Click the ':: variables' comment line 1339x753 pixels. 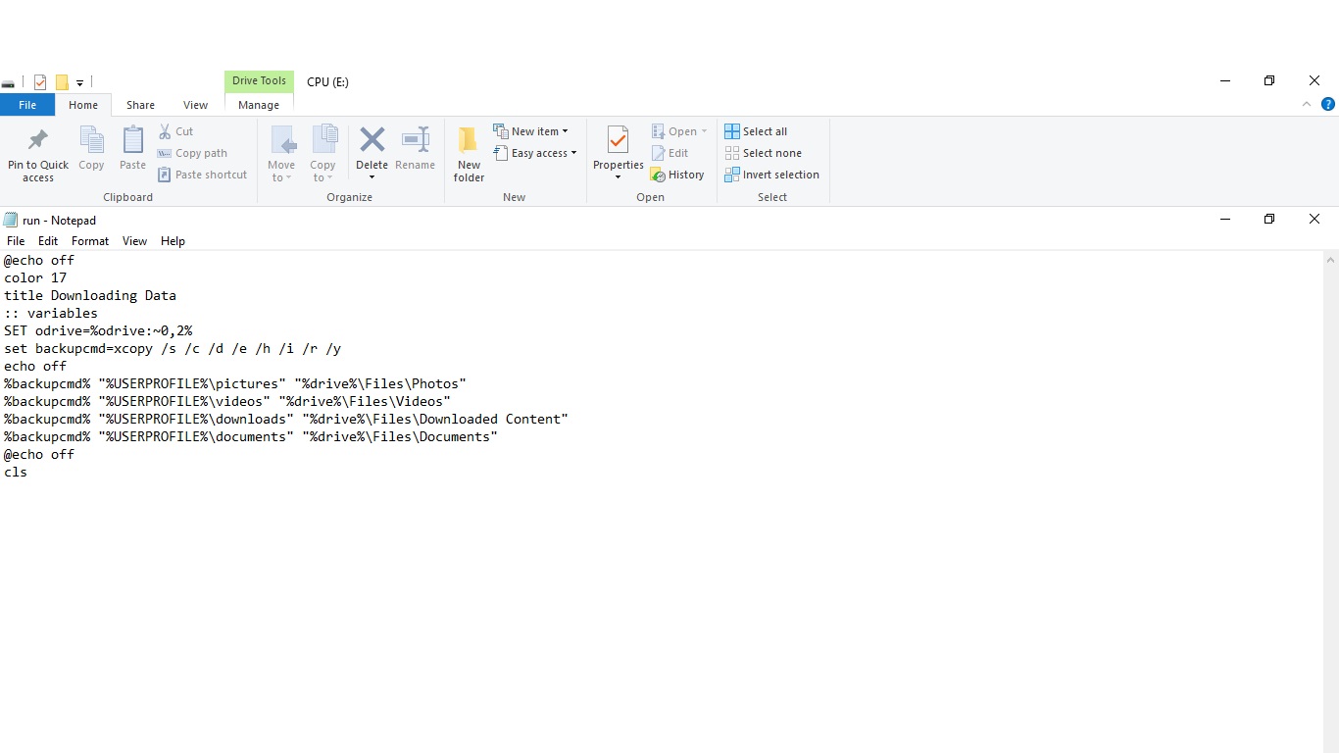[51, 313]
